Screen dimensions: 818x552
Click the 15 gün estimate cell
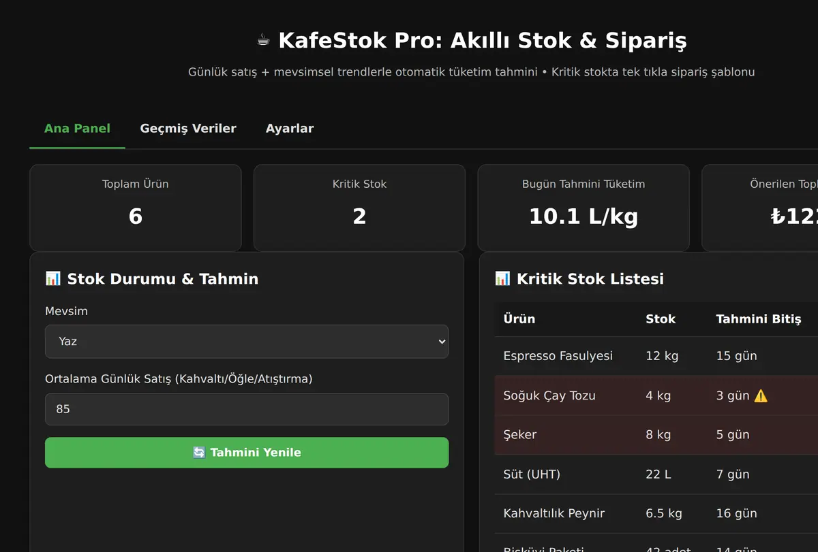[736, 356]
